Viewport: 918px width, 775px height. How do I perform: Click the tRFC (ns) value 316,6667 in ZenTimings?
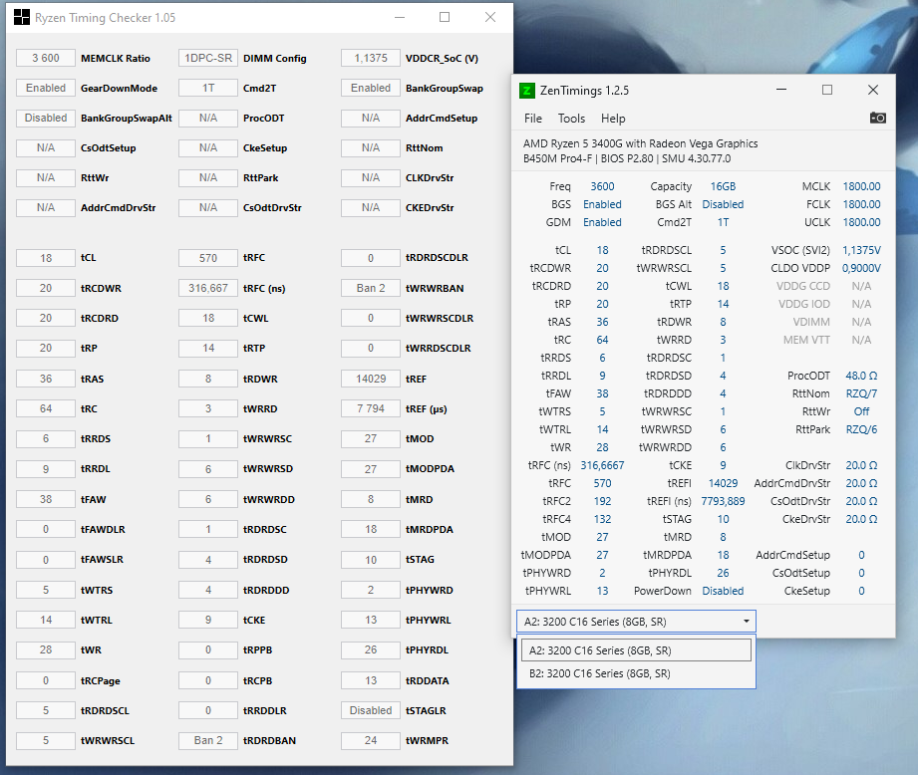click(x=602, y=465)
